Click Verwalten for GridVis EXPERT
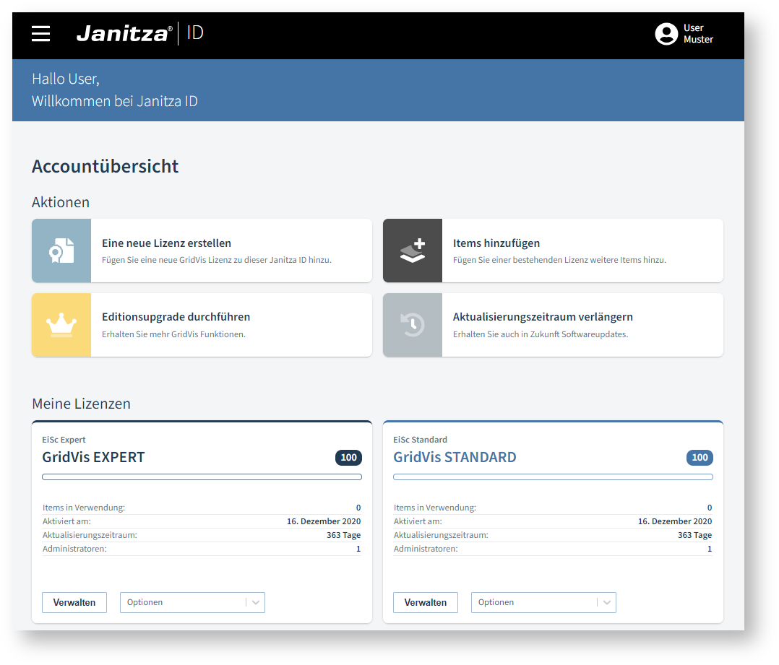 pos(74,602)
